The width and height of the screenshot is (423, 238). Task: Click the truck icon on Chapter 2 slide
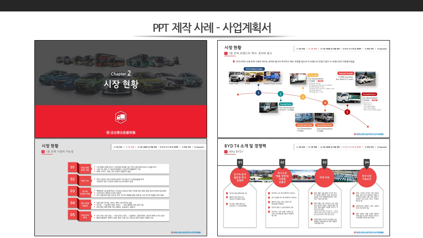point(121,117)
